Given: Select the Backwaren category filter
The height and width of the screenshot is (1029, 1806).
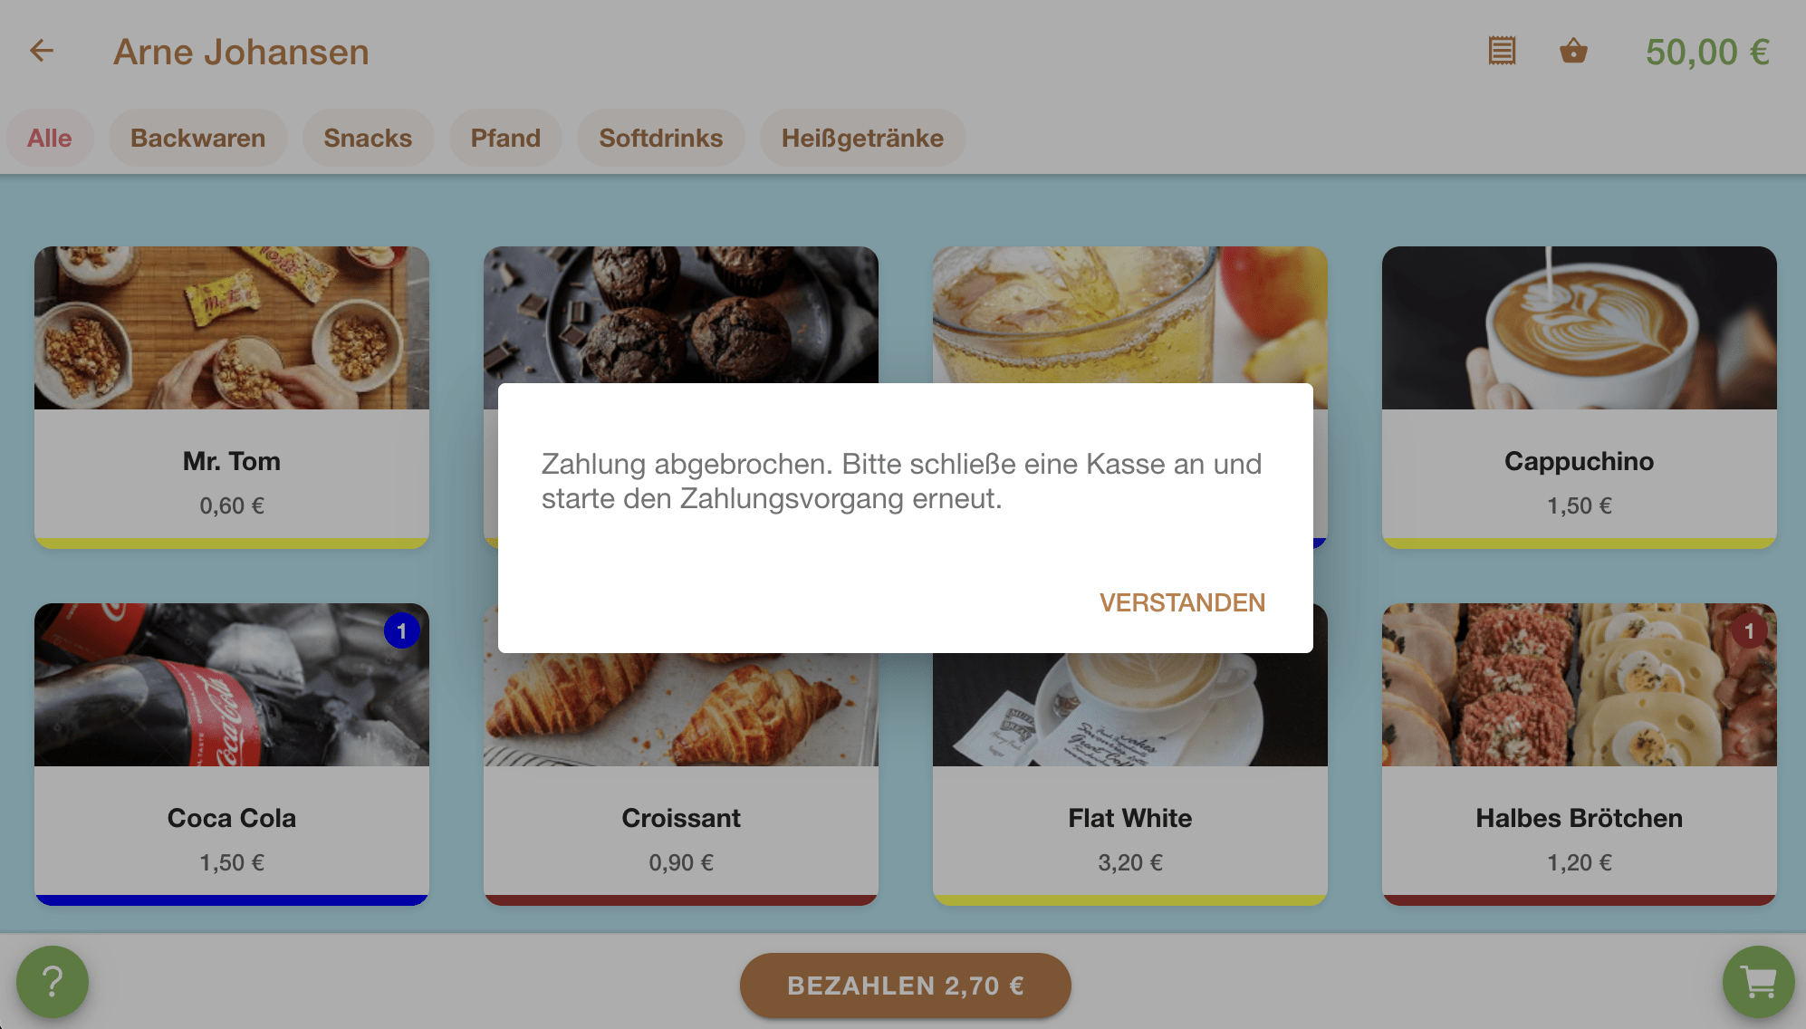Looking at the screenshot, I should tap(197, 138).
